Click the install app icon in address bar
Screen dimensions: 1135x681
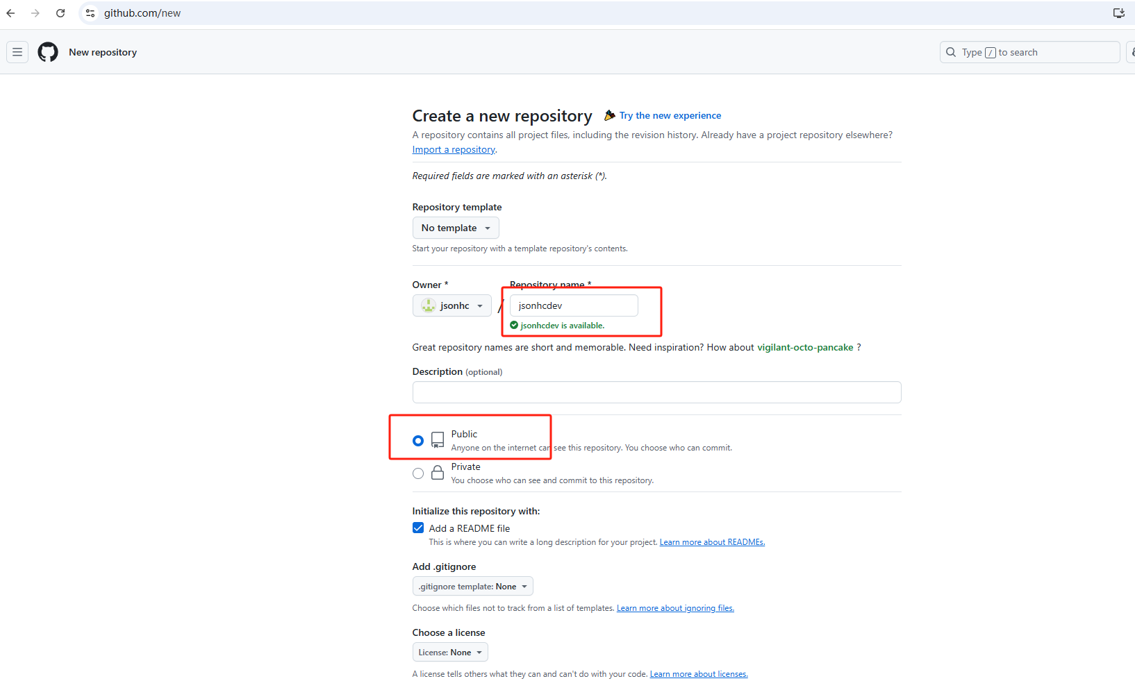click(x=1118, y=13)
